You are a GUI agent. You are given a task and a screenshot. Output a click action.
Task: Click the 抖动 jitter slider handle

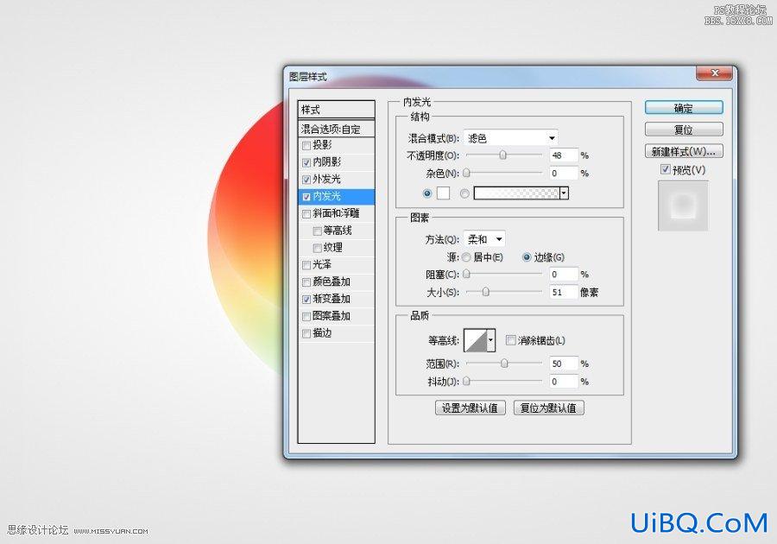(466, 381)
